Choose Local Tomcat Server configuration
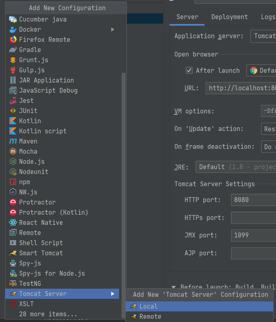The width and height of the screenshot is (276, 322). coord(200,307)
